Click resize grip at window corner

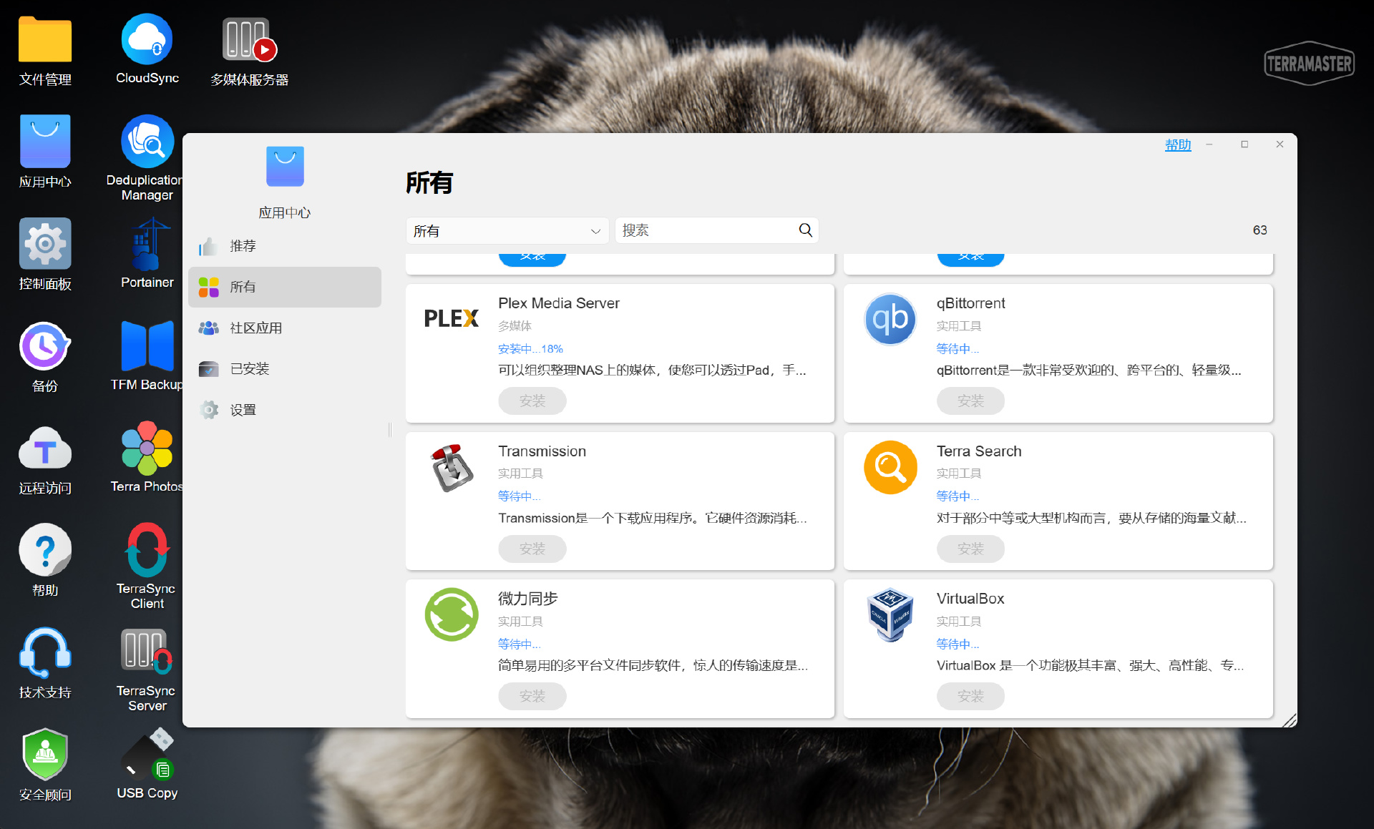point(1290,721)
